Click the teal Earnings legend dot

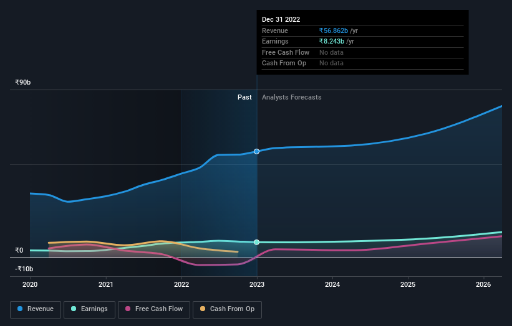(x=74, y=309)
